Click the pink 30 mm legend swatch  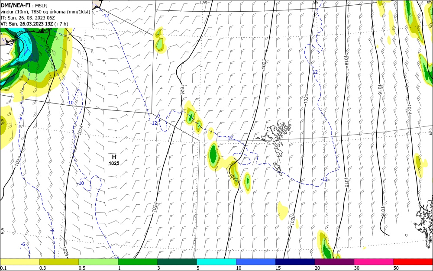coord(374,262)
